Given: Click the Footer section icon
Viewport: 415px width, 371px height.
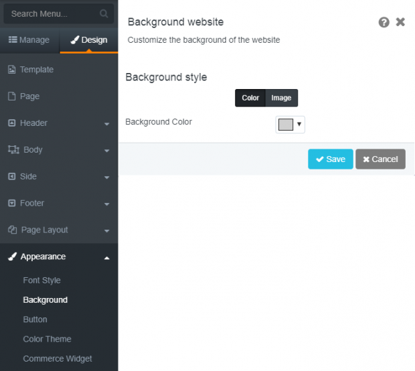Looking at the screenshot, I should (11, 203).
